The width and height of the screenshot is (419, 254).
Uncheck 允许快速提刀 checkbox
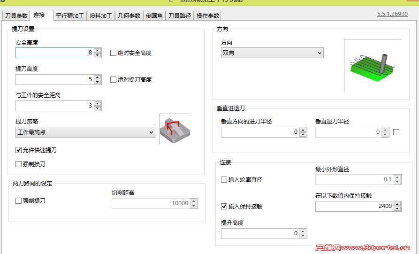[18, 150]
